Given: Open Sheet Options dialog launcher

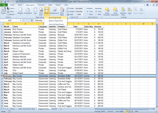Looking at the screenshot, I should [101, 17].
